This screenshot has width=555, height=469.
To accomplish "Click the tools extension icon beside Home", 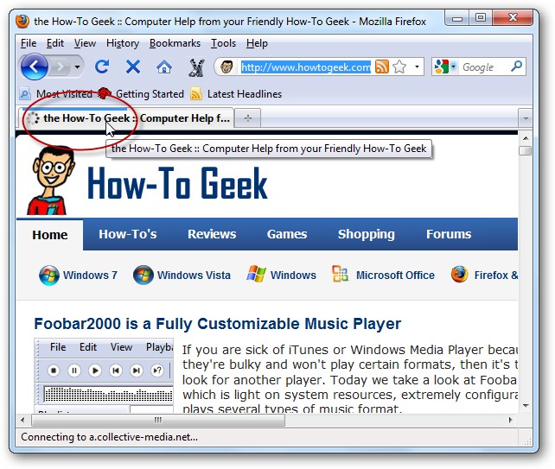I will (196, 67).
